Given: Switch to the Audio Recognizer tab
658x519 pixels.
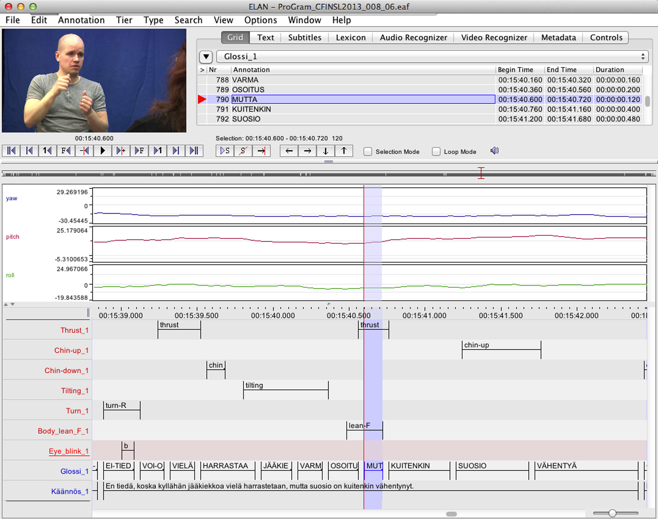Looking at the screenshot, I should pyautogui.click(x=413, y=37).
